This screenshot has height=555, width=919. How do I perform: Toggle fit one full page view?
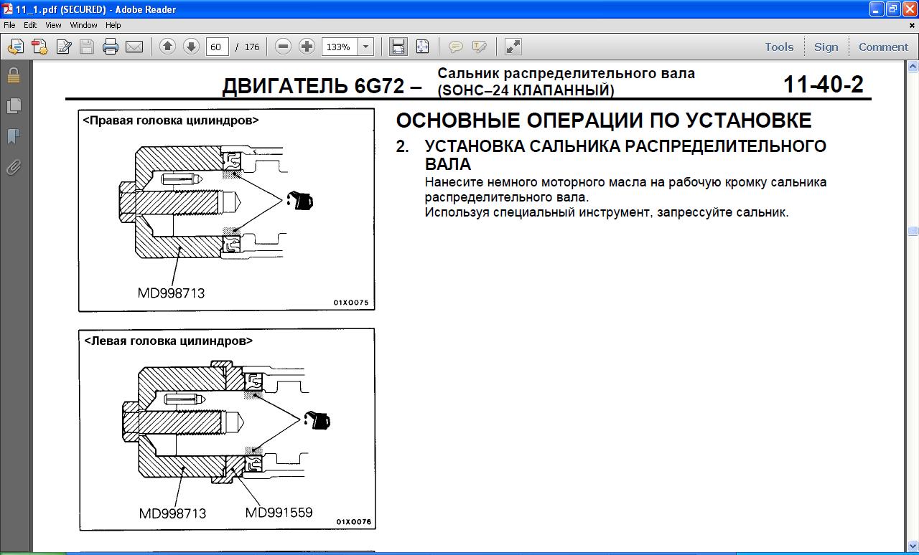pyautogui.click(x=422, y=47)
